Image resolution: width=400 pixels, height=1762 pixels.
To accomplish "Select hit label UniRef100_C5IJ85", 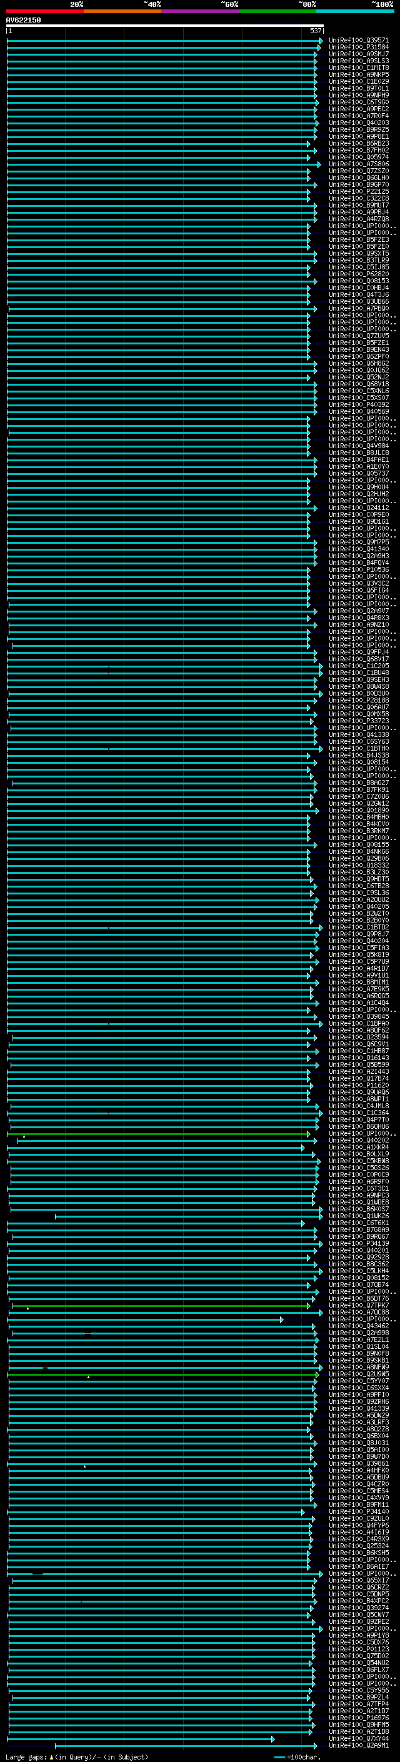I will tap(358, 268).
